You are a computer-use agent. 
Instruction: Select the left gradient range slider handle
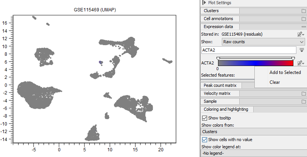click(218, 58)
